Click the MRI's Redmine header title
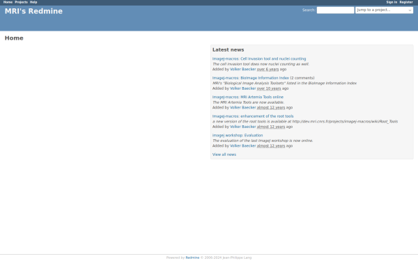The image size is (418, 261). point(33,11)
